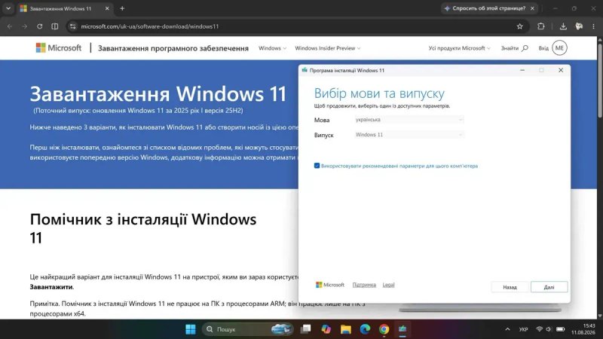Click Завантаження програмного забезпечення header link
This screenshot has width=603, height=339.
click(x=173, y=48)
